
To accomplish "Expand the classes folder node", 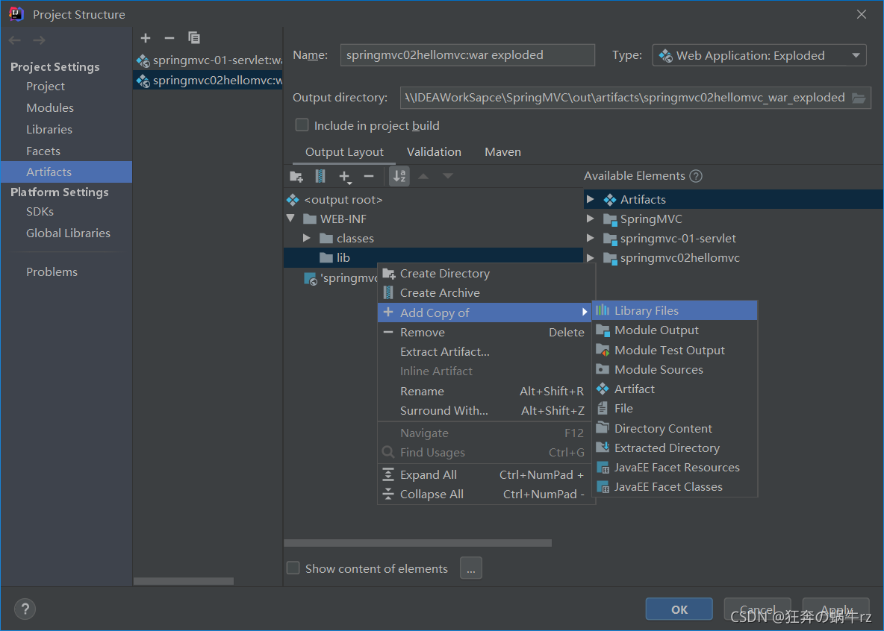I will (x=307, y=239).
